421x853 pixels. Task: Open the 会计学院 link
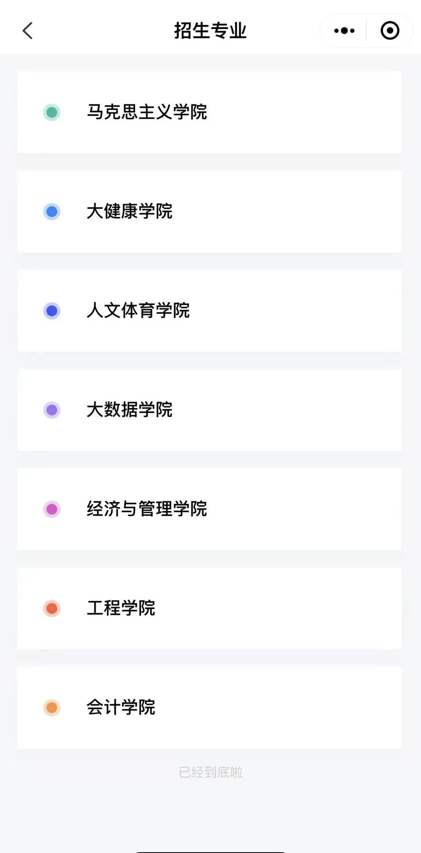(121, 707)
